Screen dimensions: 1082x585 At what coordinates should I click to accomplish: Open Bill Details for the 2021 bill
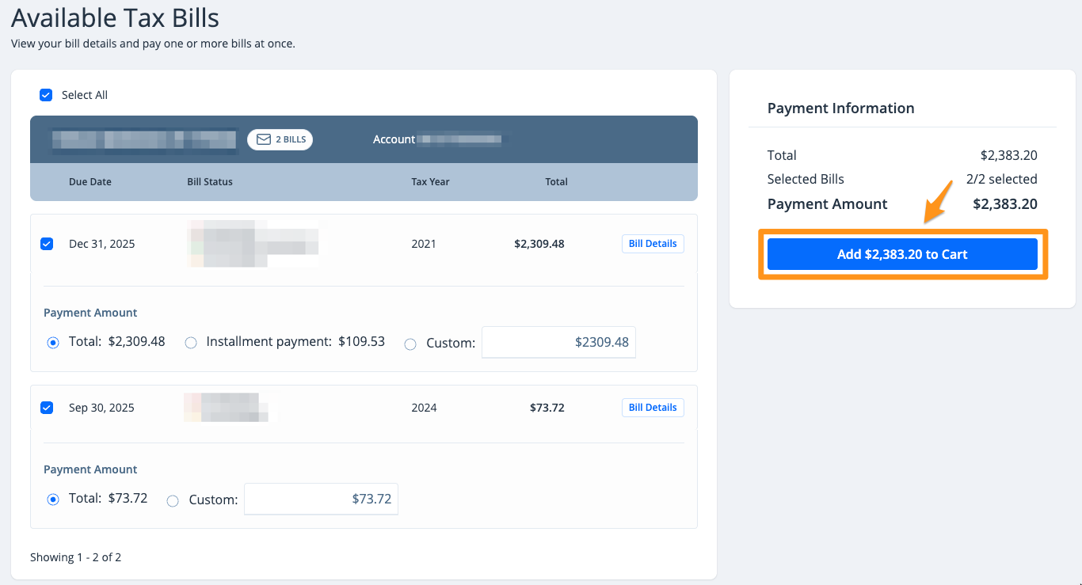(x=652, y=244)
